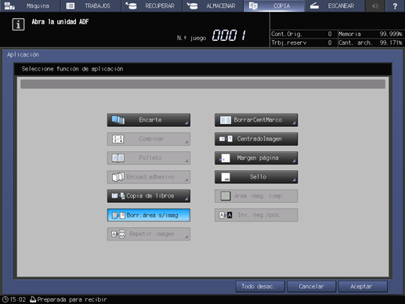Open Margen página settings
The width and height of the screenshot is (405, 304).
pos(256,158)
